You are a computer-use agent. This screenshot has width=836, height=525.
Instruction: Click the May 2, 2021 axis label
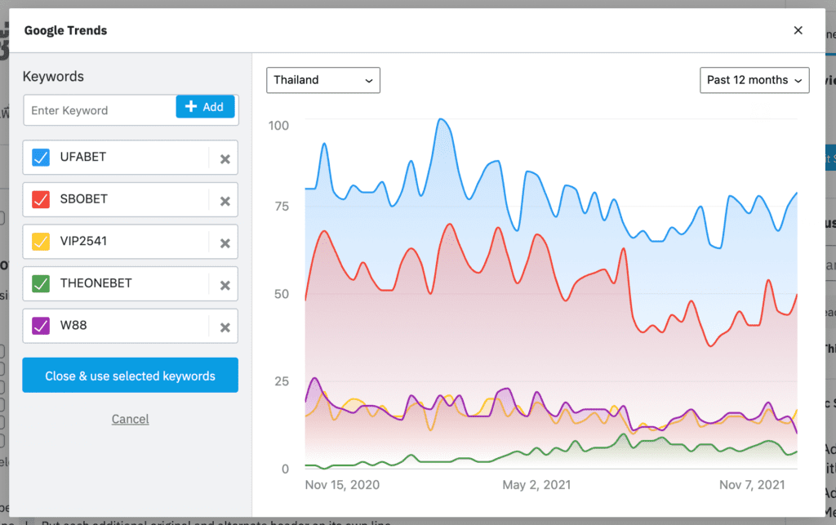click(536, 484)
